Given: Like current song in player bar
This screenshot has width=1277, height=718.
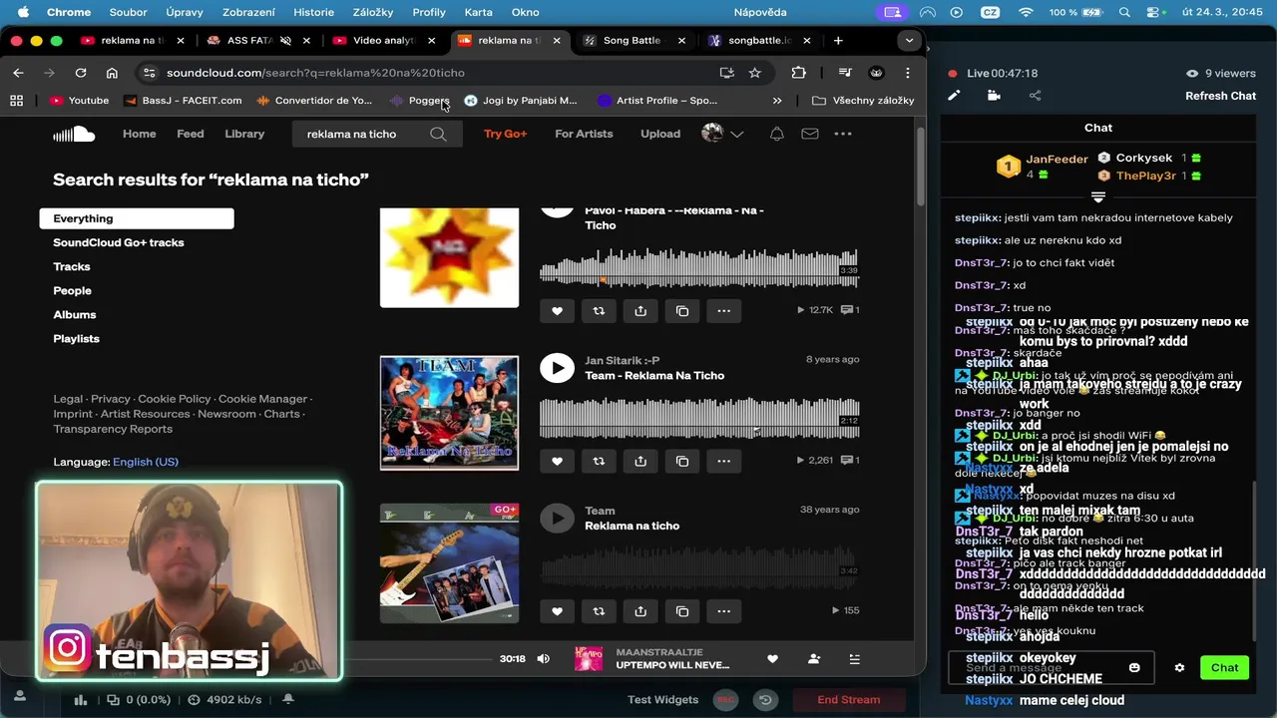Looking at the screenshot, I should pos(772,658).
